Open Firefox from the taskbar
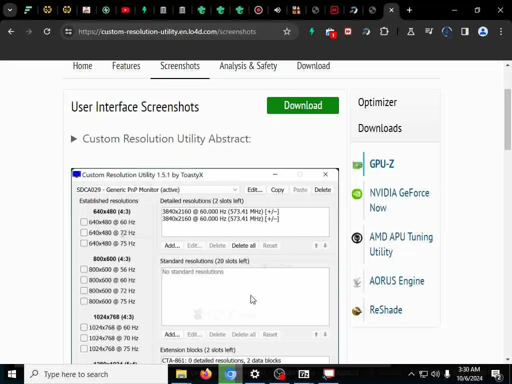The image size is (512, 384). [205, 374]
